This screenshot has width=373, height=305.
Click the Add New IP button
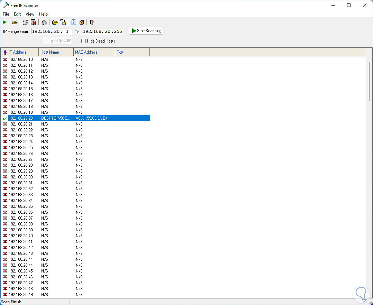(x=57, y=41)
